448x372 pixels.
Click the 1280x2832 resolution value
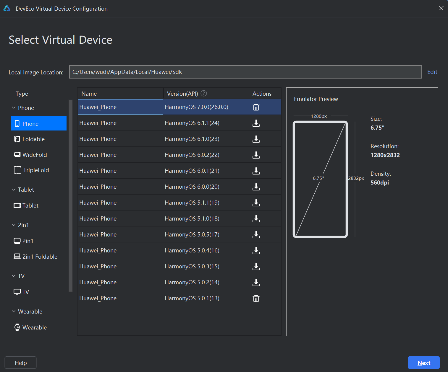point(385,155)
